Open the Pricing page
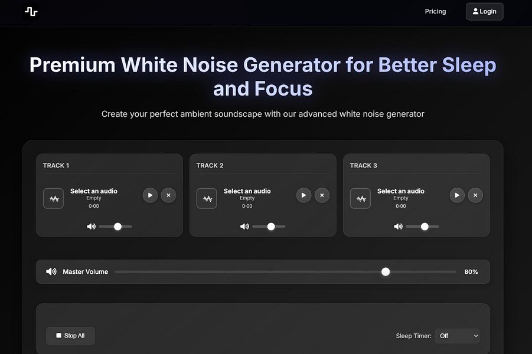Image resolution: width=532 pixels, height=354 pixels. point(435,11)
